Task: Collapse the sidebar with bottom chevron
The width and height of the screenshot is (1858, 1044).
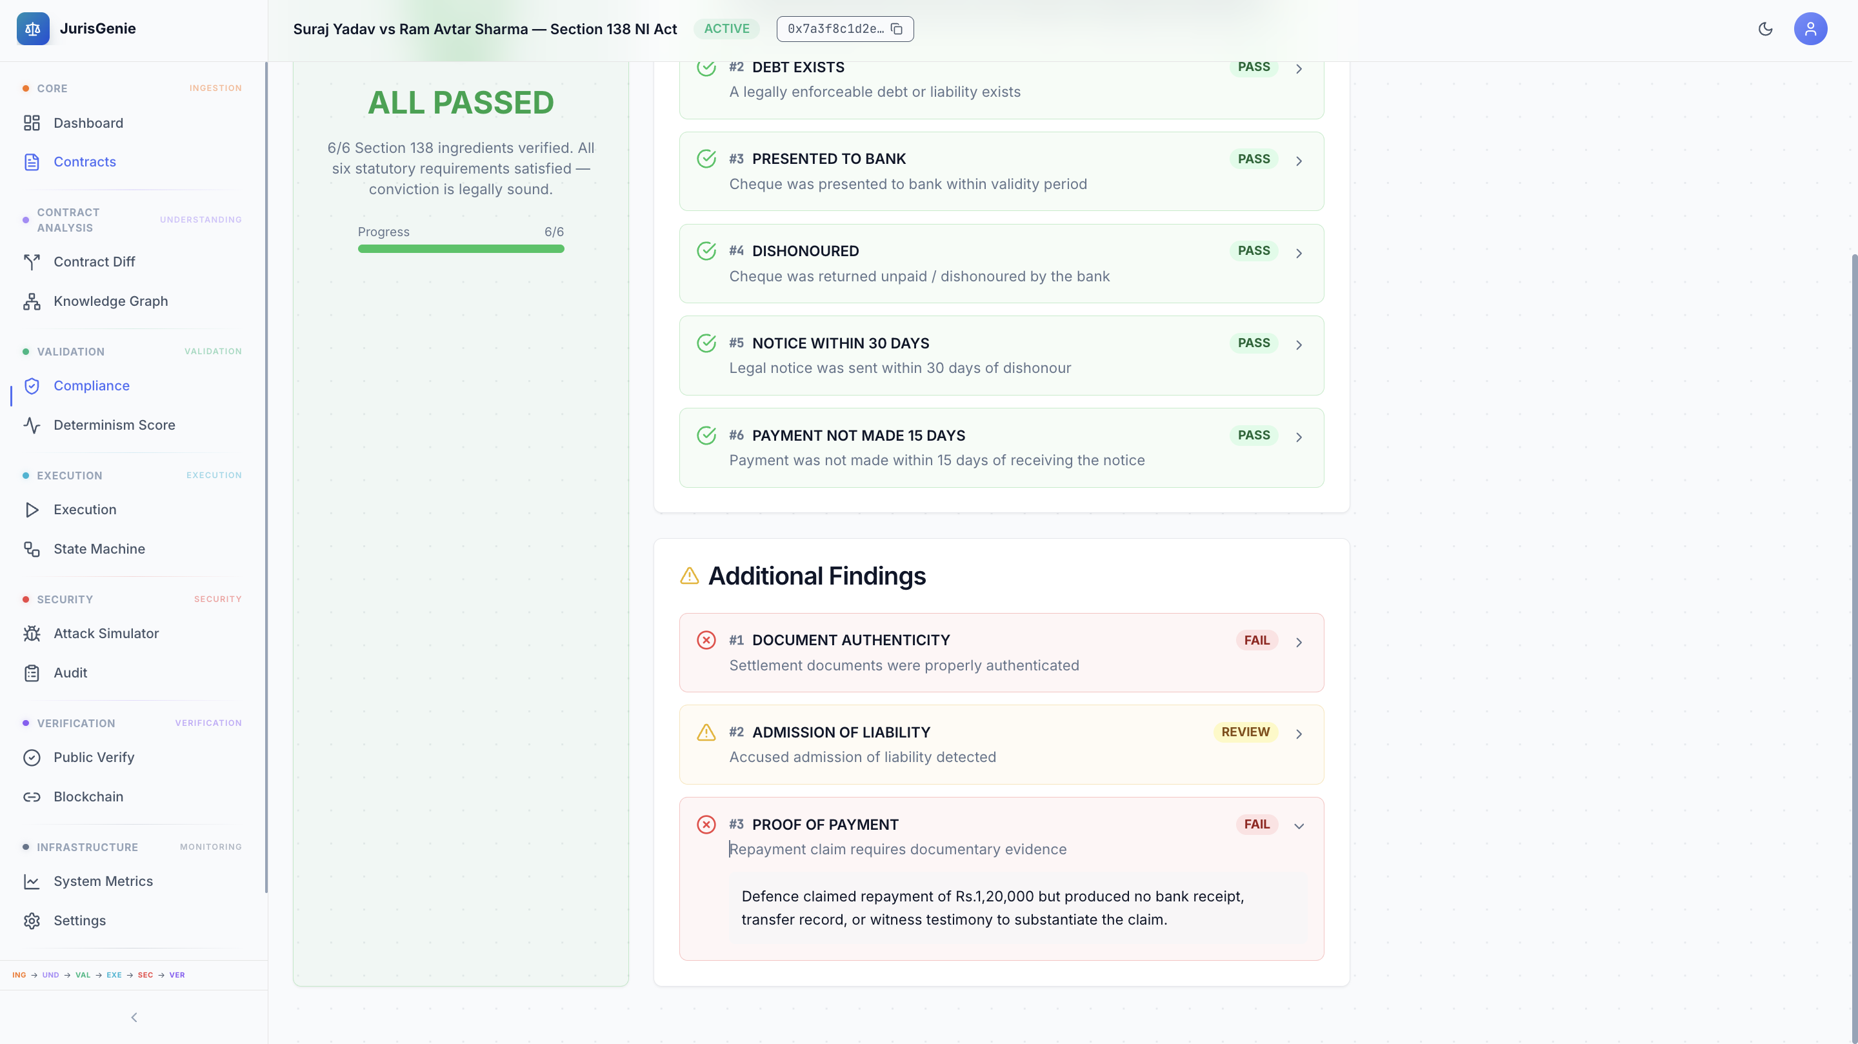Action: (x=134, y=1018)
